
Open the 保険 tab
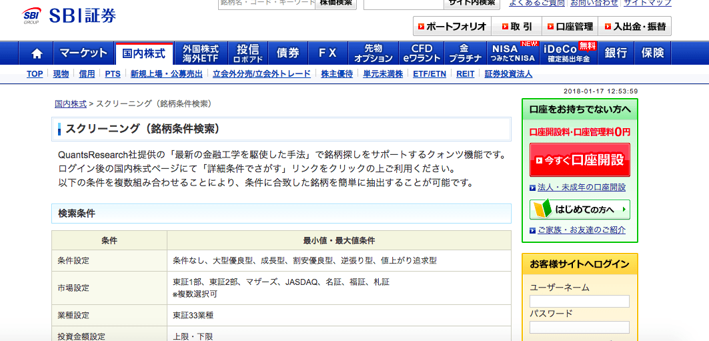tap(652, 53)
